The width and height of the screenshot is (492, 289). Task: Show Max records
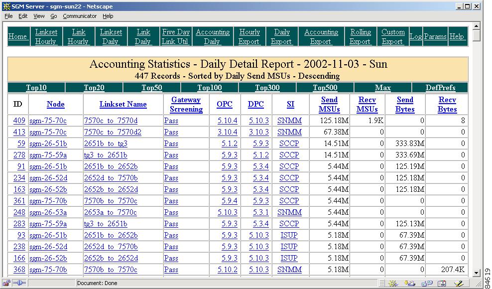(383, 88)
